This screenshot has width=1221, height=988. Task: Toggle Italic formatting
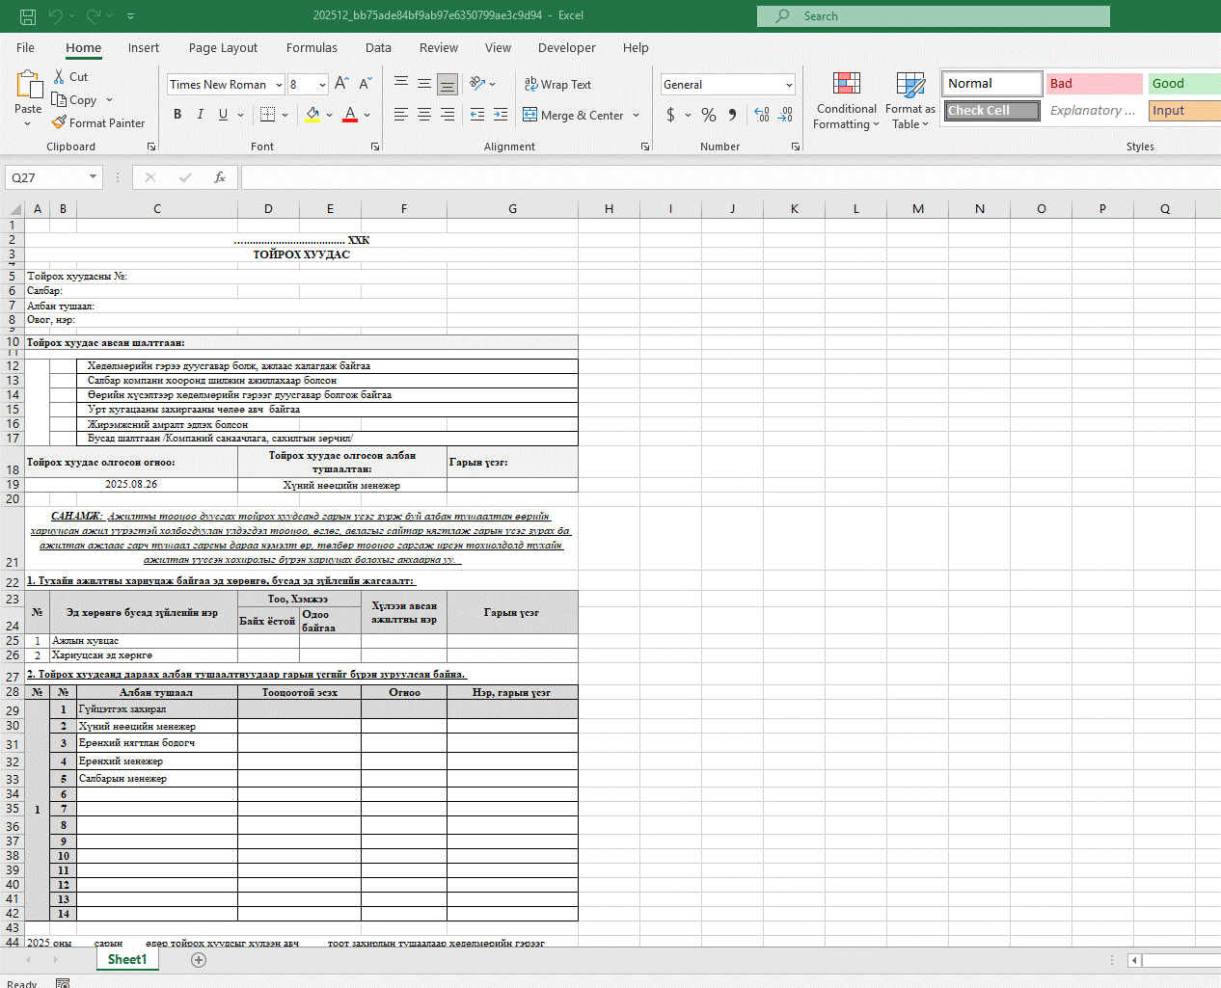coord(201,115)
